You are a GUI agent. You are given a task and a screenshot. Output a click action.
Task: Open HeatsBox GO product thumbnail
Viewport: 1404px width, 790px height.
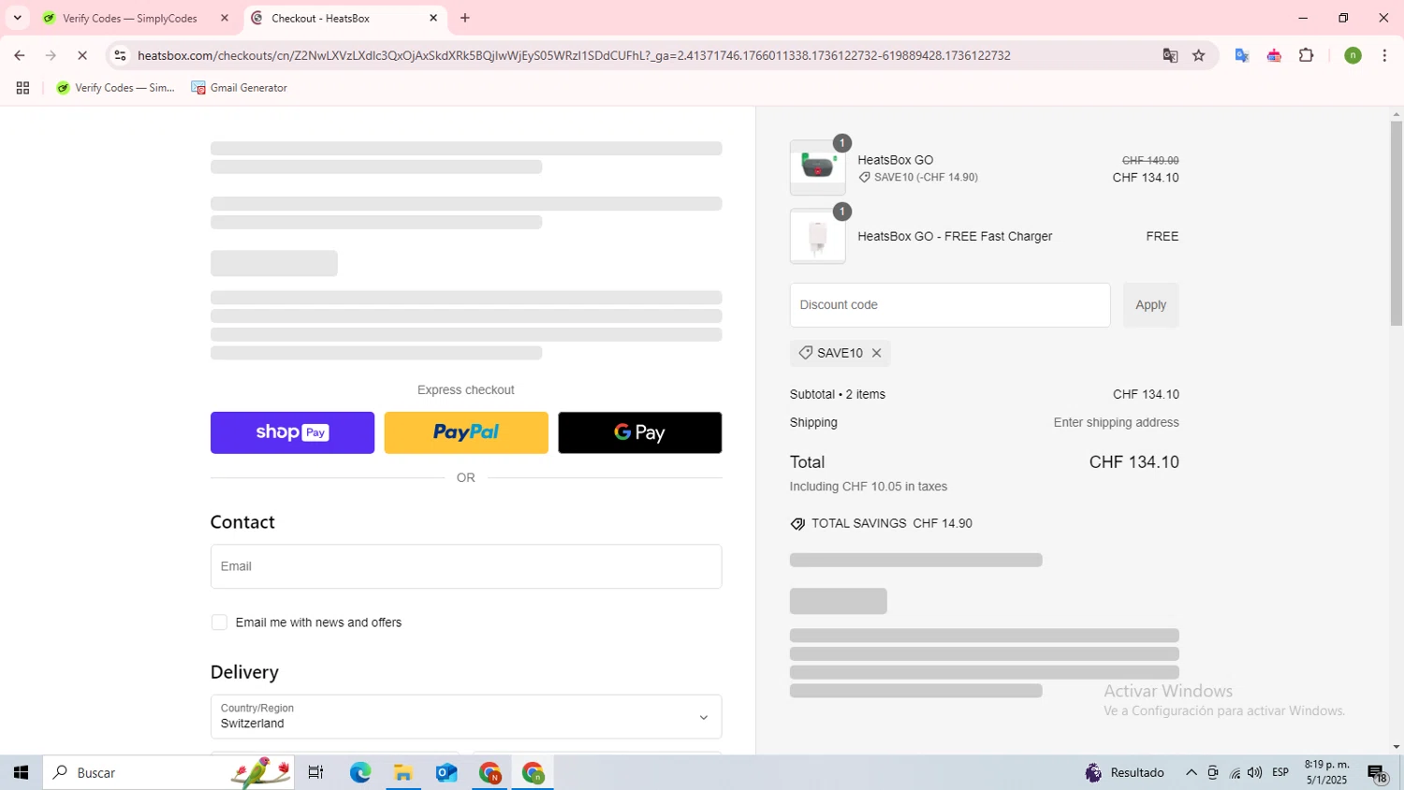click(817, 168)
